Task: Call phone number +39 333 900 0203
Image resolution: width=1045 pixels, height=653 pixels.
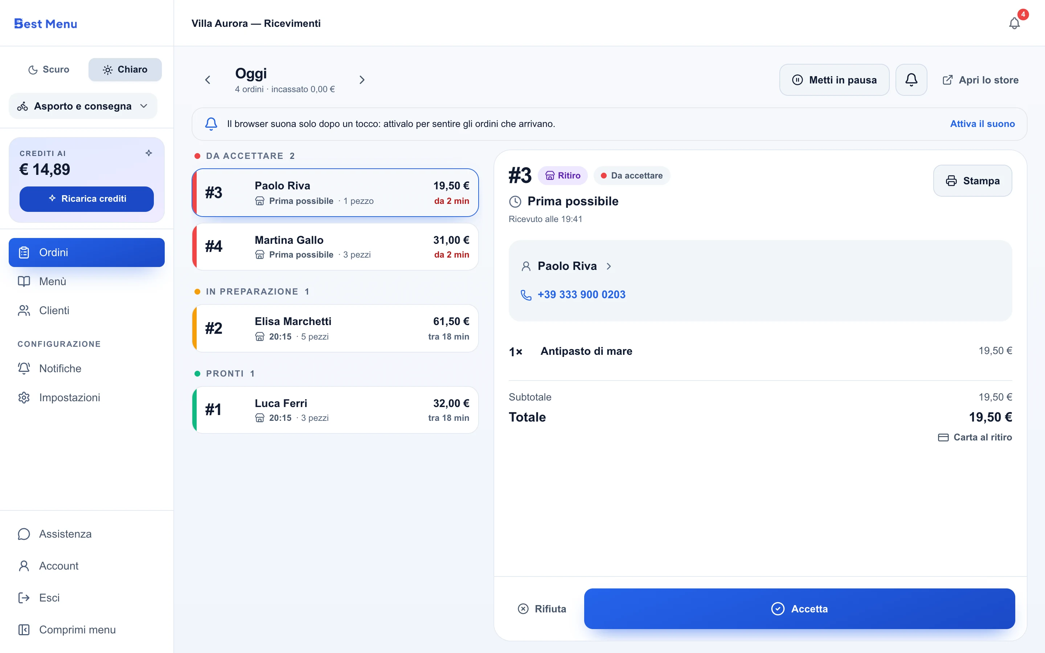Action: [581, 295]
